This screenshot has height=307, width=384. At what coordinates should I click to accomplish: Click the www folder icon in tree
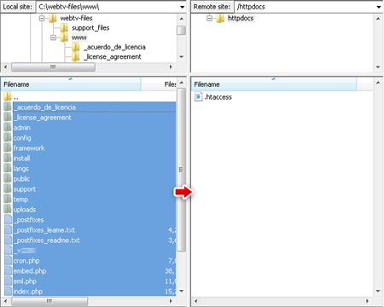click(x=64, y=38)
